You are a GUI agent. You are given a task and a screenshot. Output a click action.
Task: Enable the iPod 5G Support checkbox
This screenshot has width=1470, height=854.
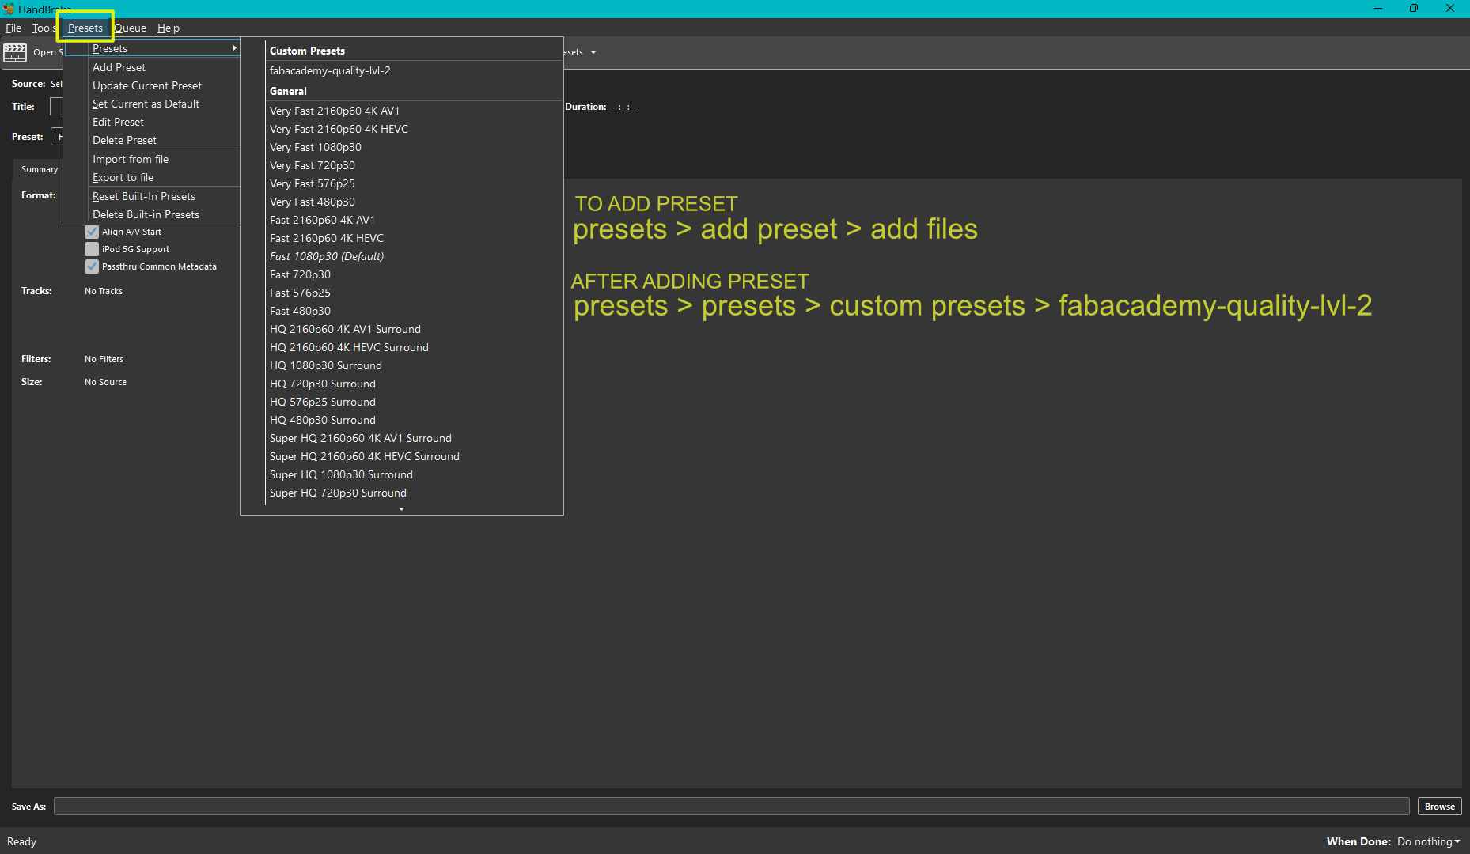(x=92, y=249)
